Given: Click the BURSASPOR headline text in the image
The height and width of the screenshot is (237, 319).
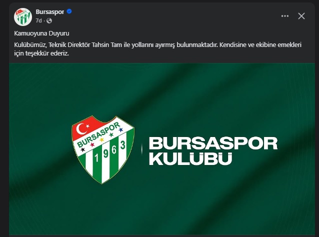Looking at the screenshot, I should click(213, 143).
